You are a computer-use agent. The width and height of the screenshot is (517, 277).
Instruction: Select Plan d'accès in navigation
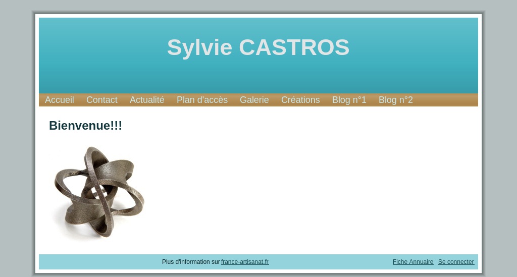click(x=202, y=100)
